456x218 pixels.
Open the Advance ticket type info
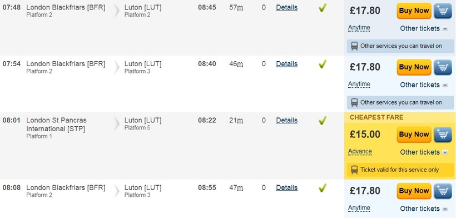pos(360,152)
